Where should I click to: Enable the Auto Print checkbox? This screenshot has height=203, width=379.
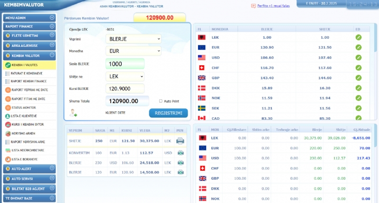(x=161, y=101)
